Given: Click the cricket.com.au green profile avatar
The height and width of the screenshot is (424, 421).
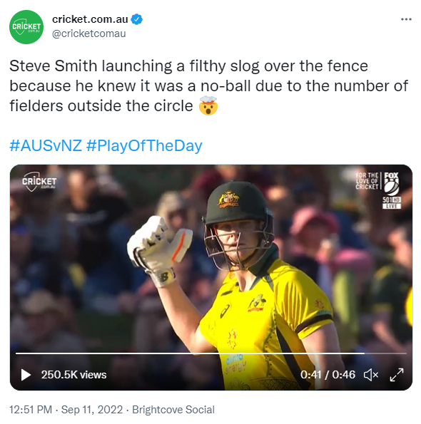Looking at the screenshot, I should coord(26,27).
